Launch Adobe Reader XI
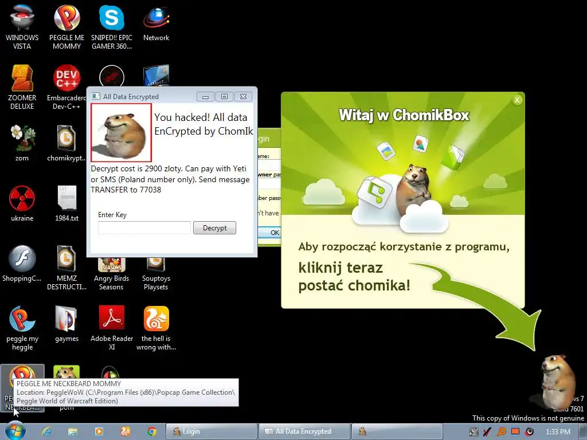Image resolution: width=587 pixels, height=440 pixels. coord(112,328)
